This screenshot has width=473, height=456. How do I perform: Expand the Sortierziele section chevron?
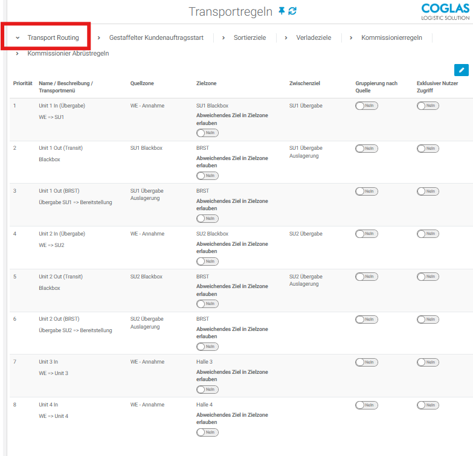[x=224, y=38]
